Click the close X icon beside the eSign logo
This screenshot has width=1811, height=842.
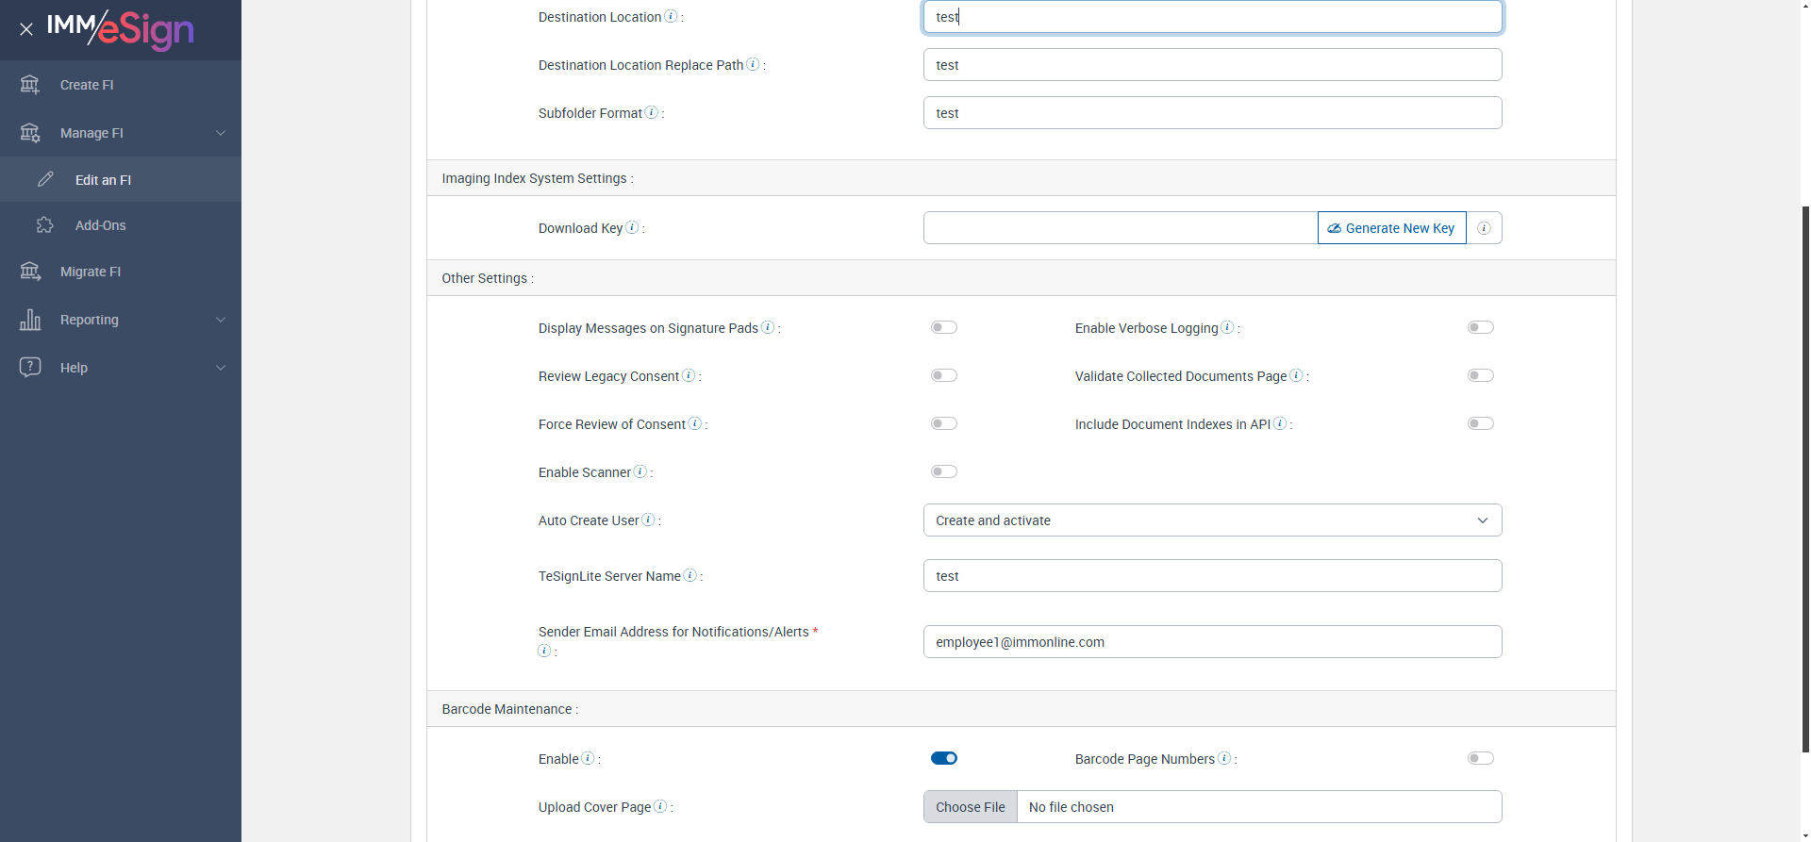point(26,29)
